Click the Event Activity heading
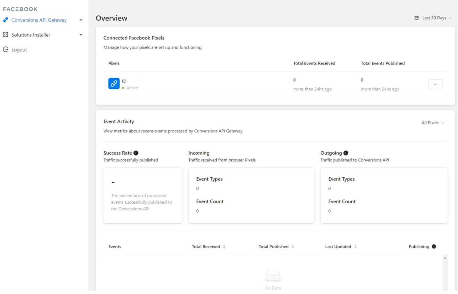458x294 pixels. click(118, 121)
